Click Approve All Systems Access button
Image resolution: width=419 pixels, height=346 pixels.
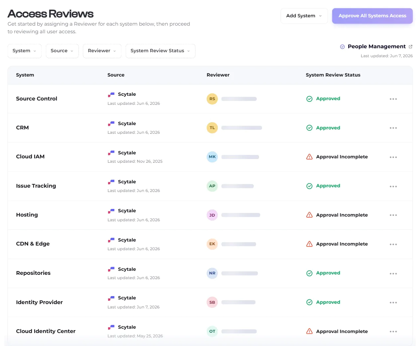pyautogui.click(x=372, y=16)
